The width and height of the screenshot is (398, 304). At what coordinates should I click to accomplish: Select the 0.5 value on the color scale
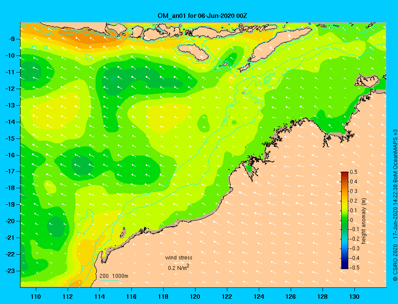pyautogui.click(x=353, y=172)
